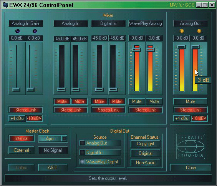Click left Analog Out fader handle

pyautogui.click(x=182, y=47)
